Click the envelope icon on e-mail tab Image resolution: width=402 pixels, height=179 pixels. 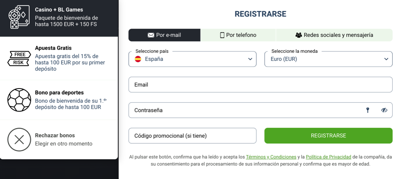151,35
